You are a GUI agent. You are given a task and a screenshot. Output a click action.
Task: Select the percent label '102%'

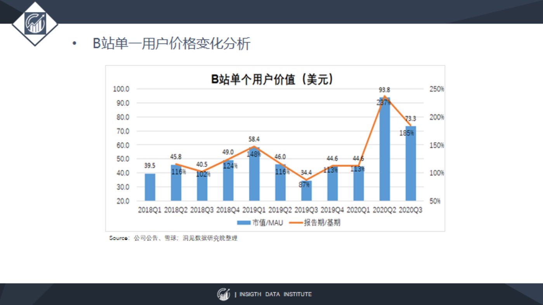203,174
